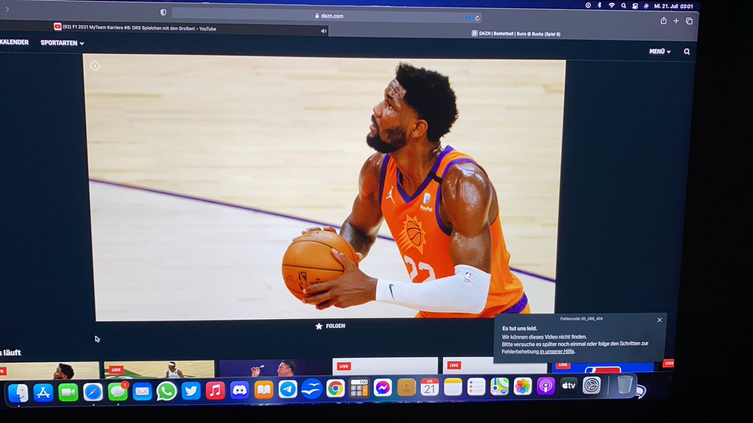Viewport: 753px width, 423px height.
Task: Click the privacy shield icon in Safari
Action: [163, 12]
